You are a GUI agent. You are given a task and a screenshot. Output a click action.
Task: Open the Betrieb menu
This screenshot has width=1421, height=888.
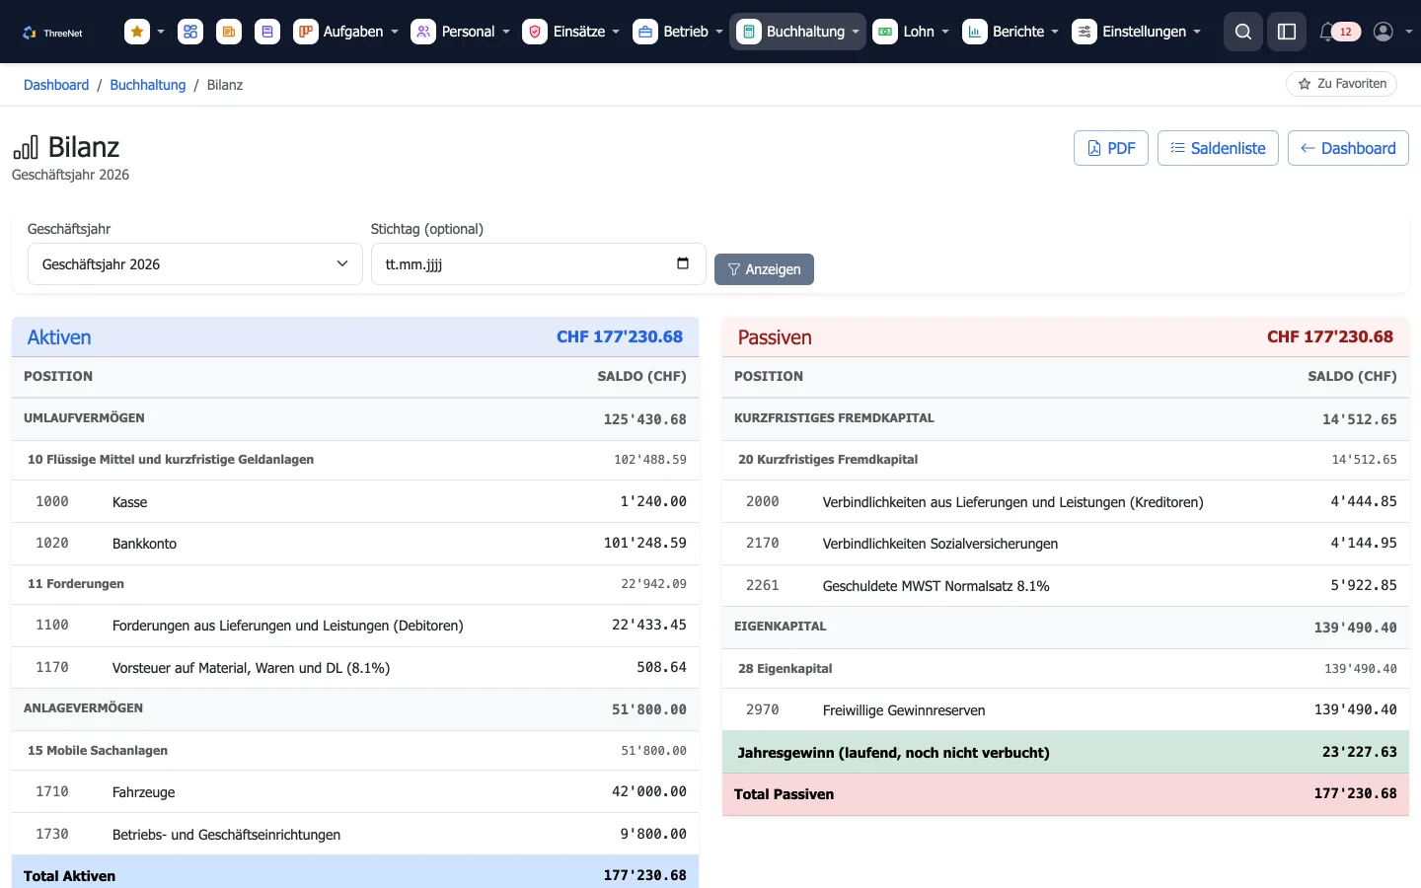(x=678, y=32)
